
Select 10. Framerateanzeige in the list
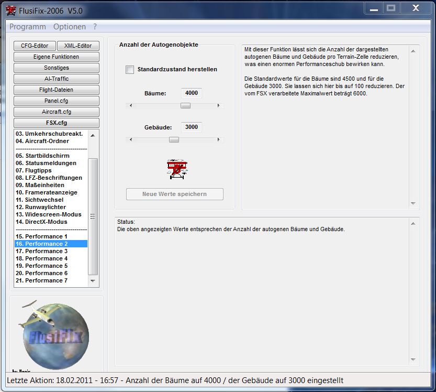click(51, 192)
